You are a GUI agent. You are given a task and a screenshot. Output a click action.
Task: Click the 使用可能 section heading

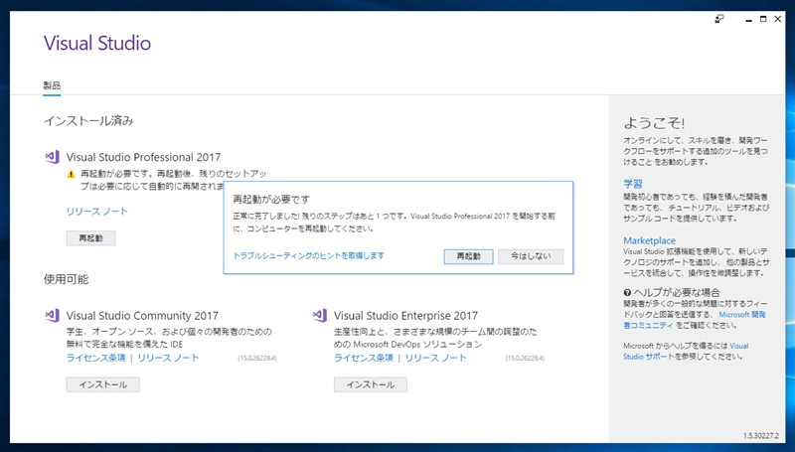coord(66,279)
